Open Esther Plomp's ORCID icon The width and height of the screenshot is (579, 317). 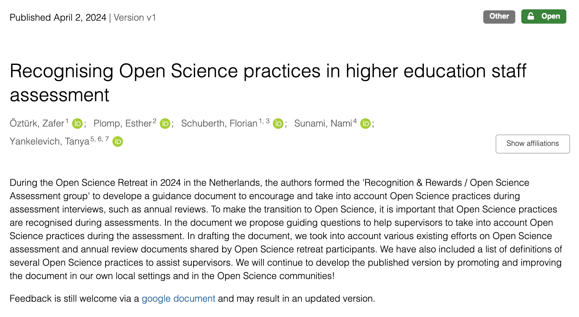[165, 124]
